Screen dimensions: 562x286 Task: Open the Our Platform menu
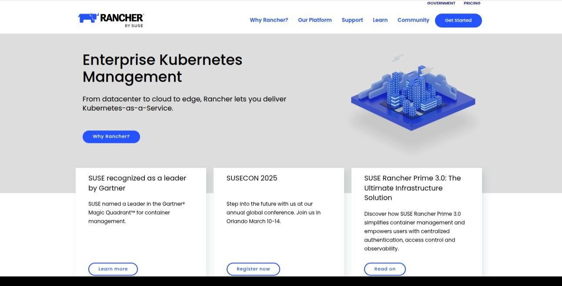315,20
